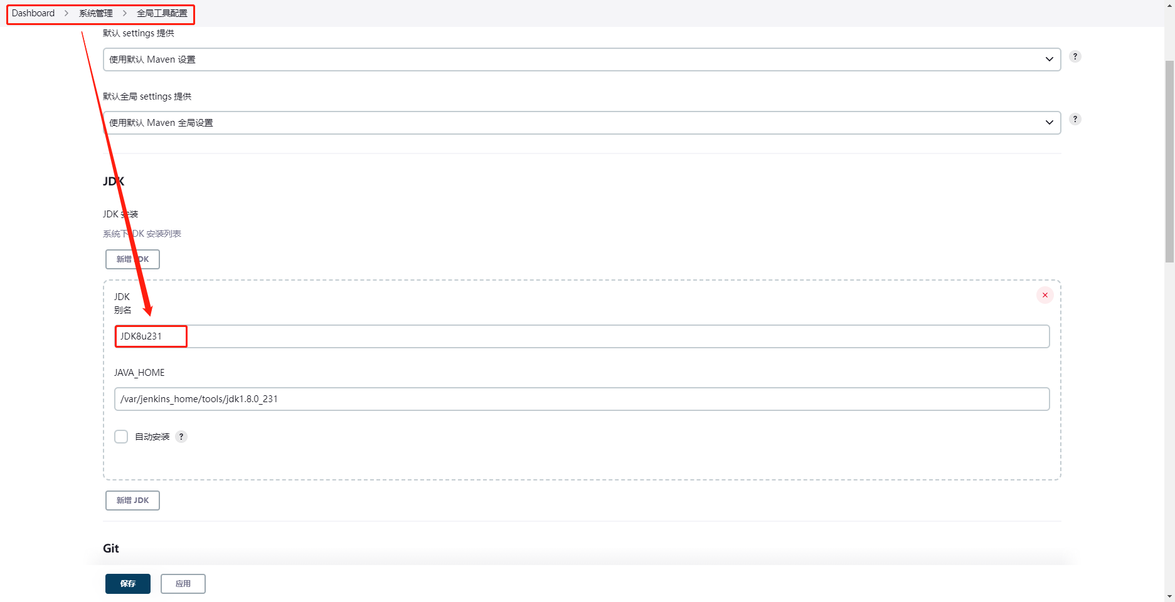Image resolution: width=1175 pixels, height=602 pixels.
Task: Click help icon beside 自动安装
Action: [x=181, y=437]
